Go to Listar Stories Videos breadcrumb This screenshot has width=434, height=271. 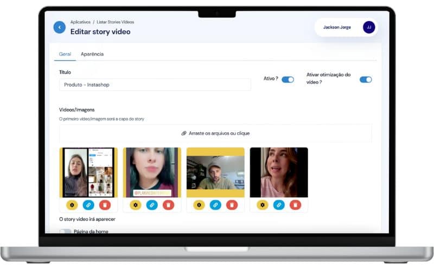116,22
